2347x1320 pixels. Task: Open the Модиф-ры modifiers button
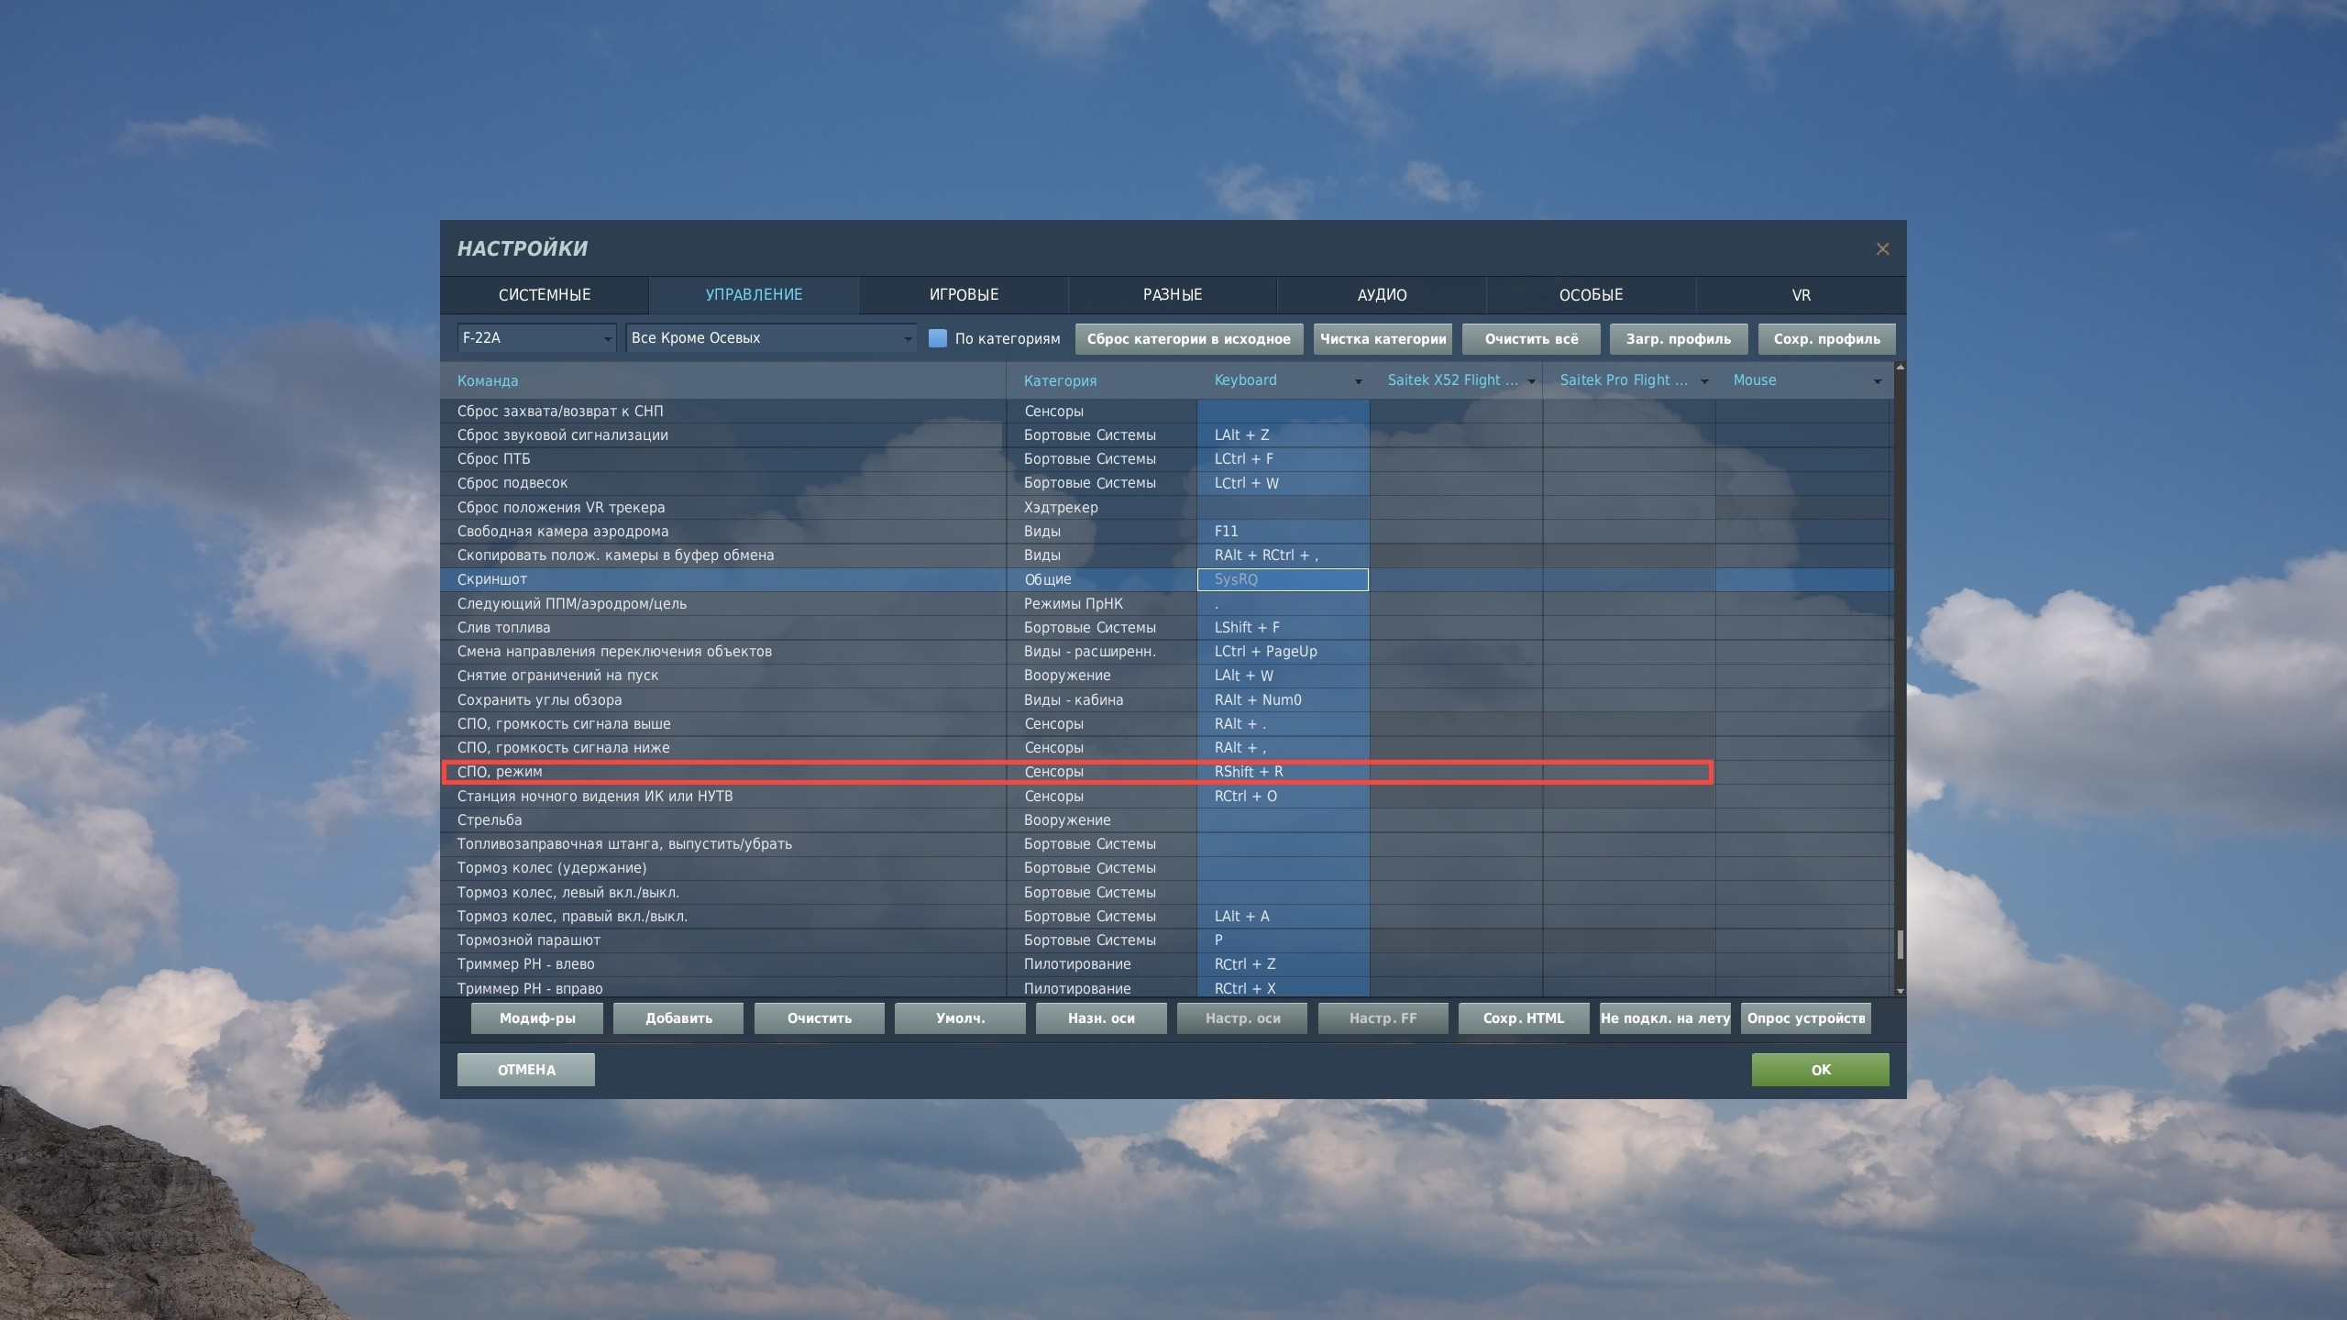[537, 1018]
